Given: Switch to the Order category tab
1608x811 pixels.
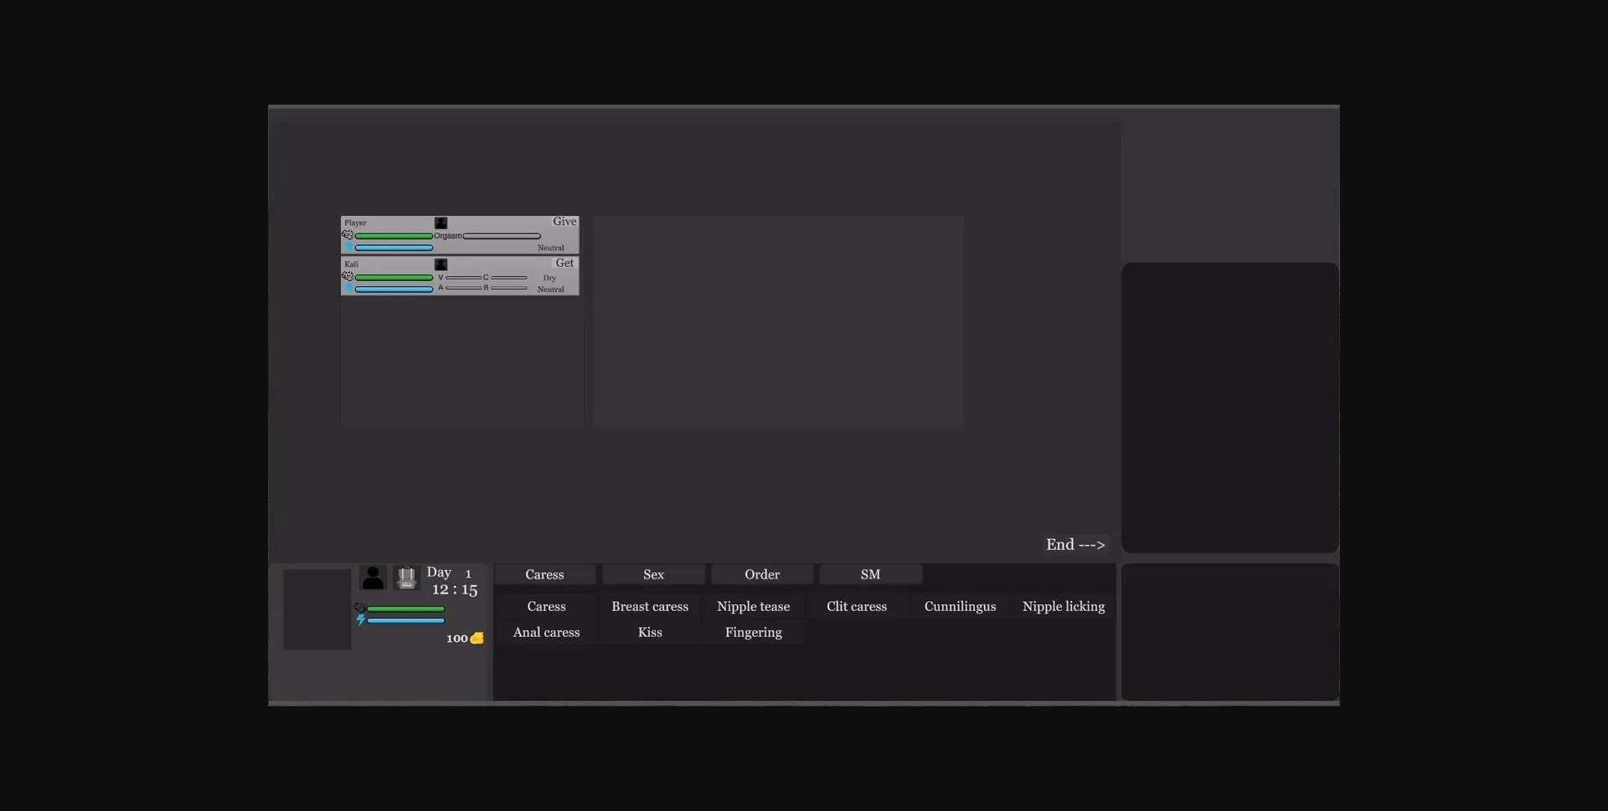Looking at the screenshot, I should coord(761,575).
